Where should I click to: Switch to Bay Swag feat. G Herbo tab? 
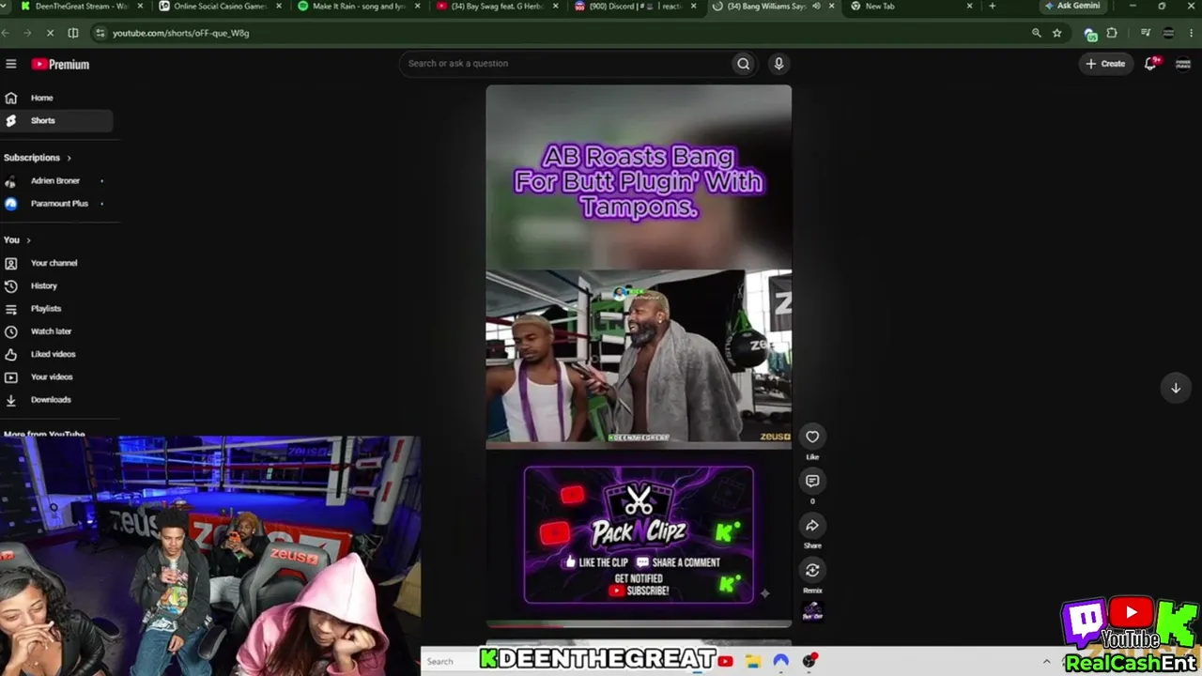coord(497,6)
